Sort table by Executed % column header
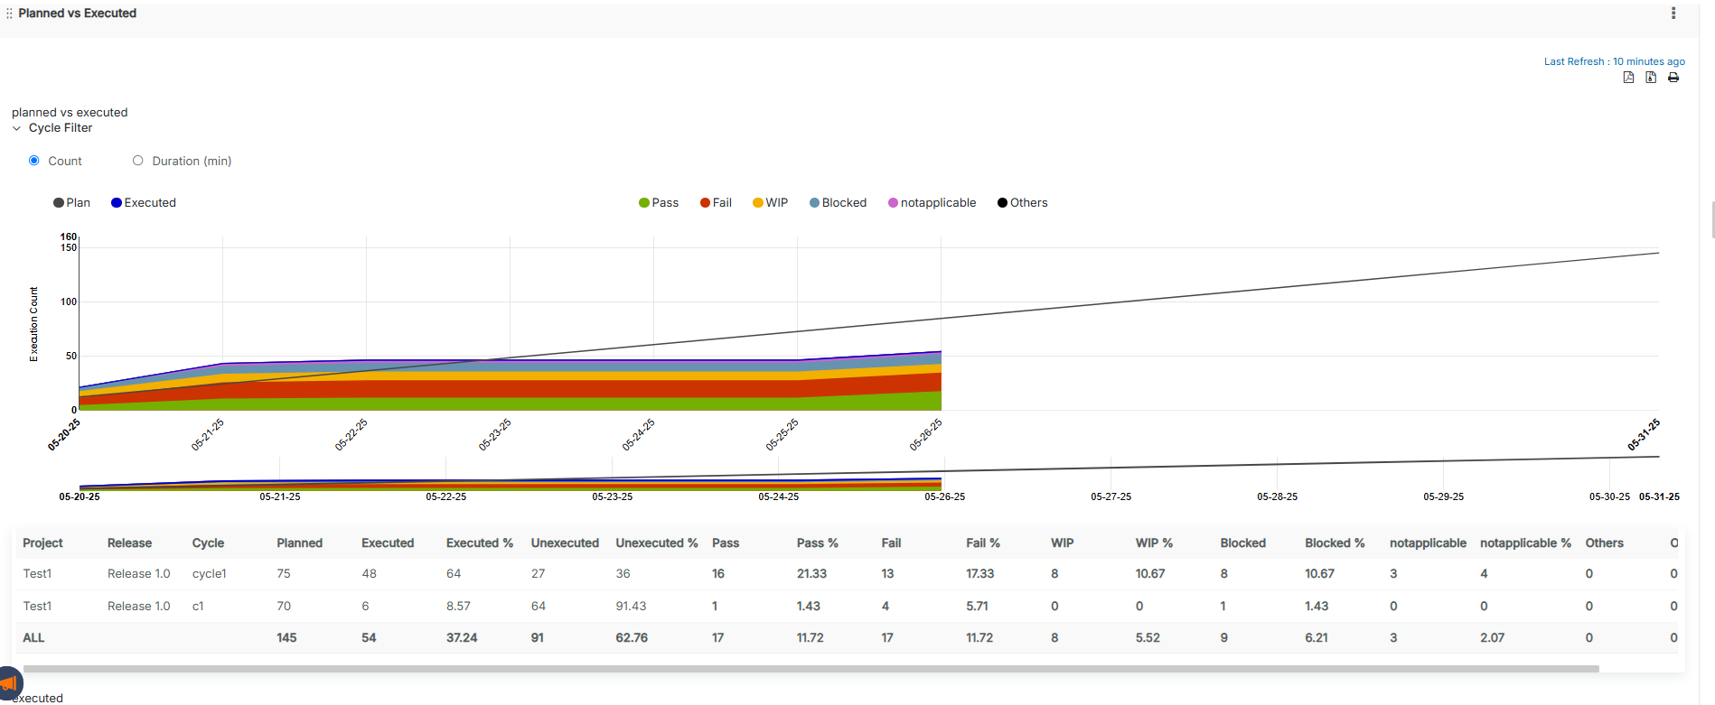The height and width of the screenshot is (705, 1715). 479,543
